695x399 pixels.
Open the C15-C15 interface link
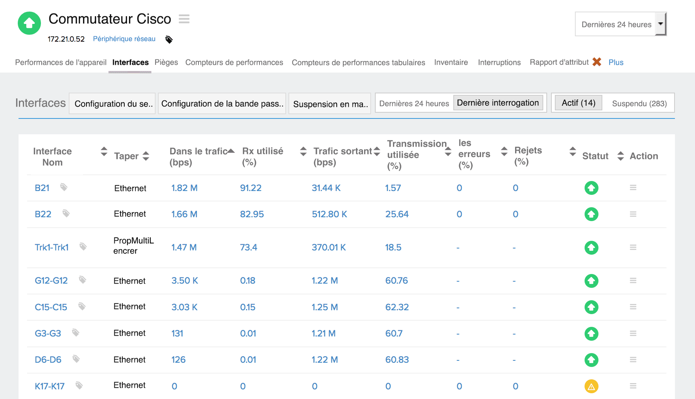point(51,307)
